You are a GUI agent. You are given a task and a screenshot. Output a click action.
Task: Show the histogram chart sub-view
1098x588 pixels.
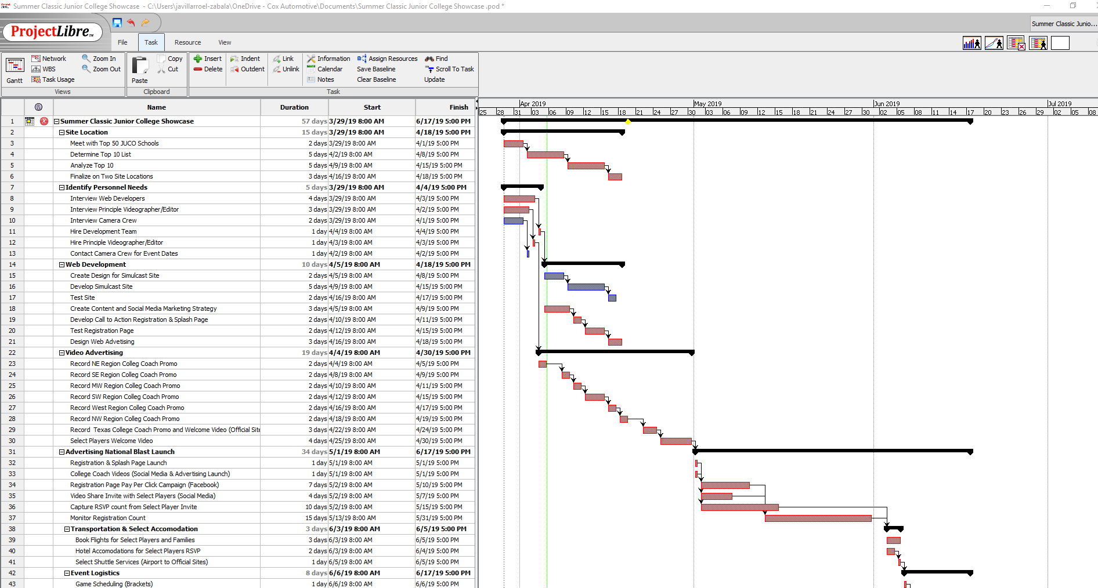click(x=971, y=43)
